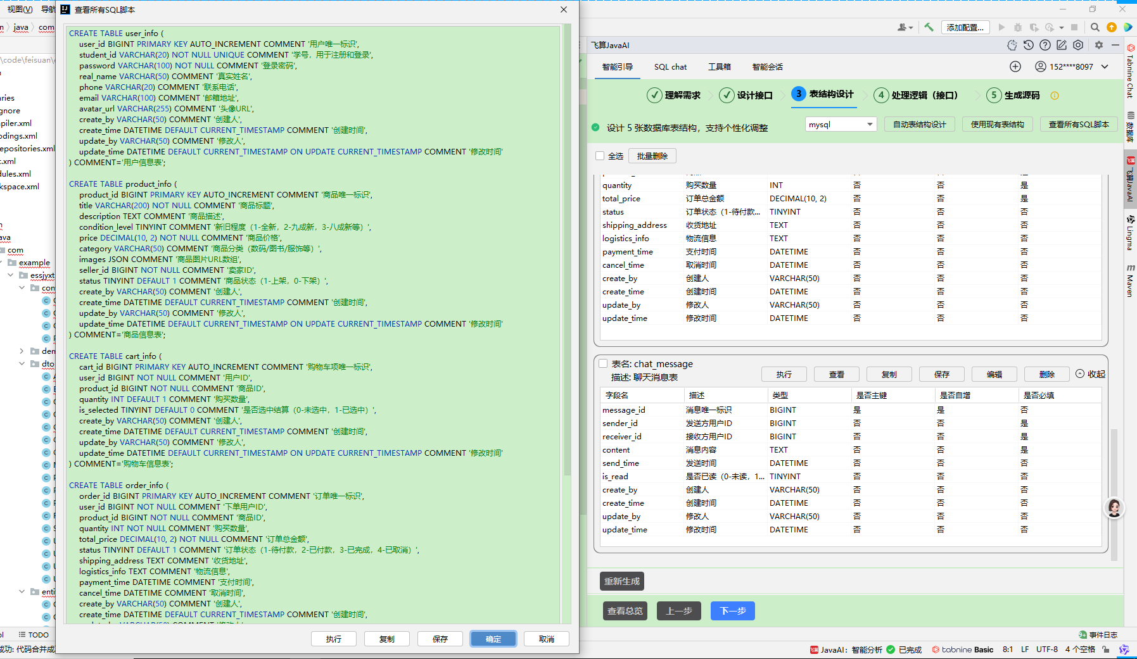This screenshot has height=659, width=1137.
Task: Click the floating assistant avatar icon
Action: 1114,508
